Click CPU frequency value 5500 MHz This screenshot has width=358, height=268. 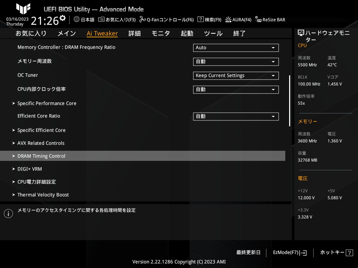(307, 65)
